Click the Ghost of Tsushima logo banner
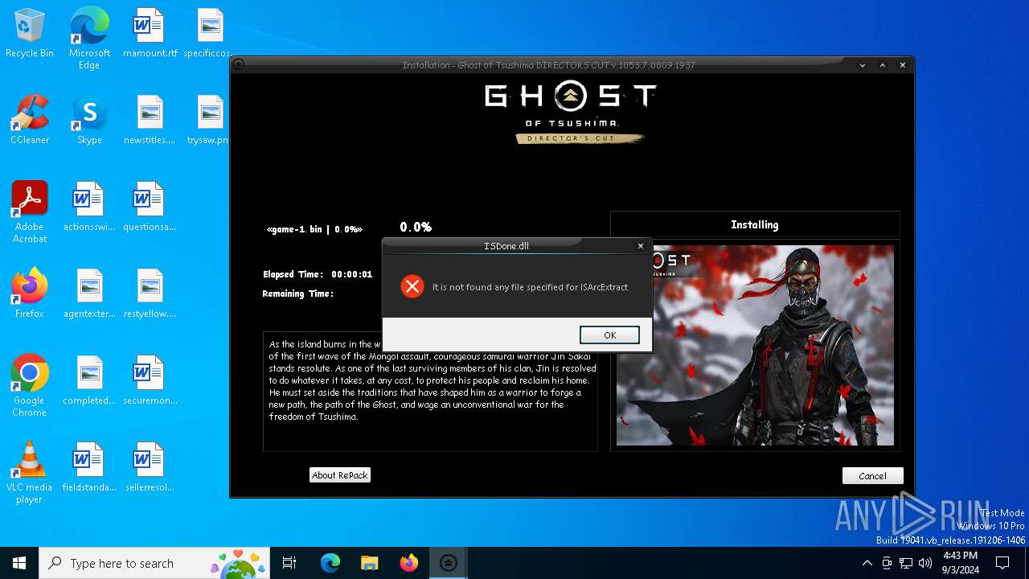This screenshot has width=1029, height=579. (x=571, y=113)
